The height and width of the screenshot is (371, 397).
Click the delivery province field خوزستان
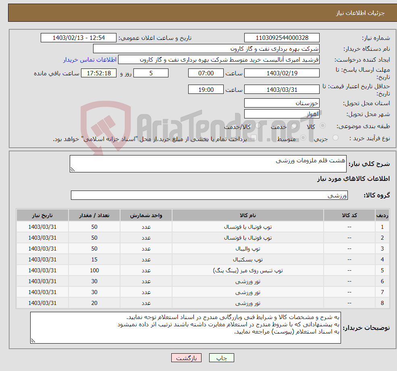click(x=282, y=103)
